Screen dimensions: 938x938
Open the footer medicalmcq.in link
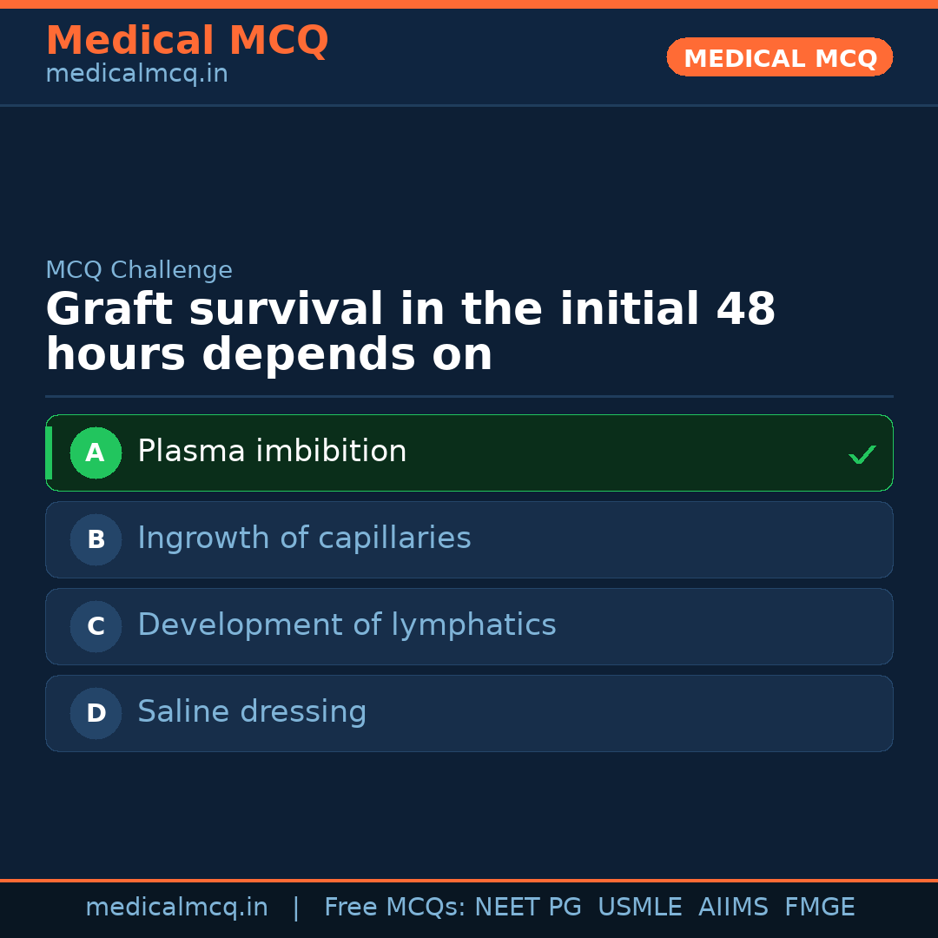pyautogui.click(x=176, y=908)
